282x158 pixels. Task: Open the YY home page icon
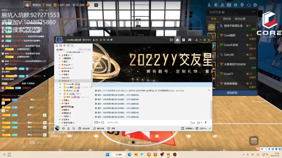pos(177,40)
